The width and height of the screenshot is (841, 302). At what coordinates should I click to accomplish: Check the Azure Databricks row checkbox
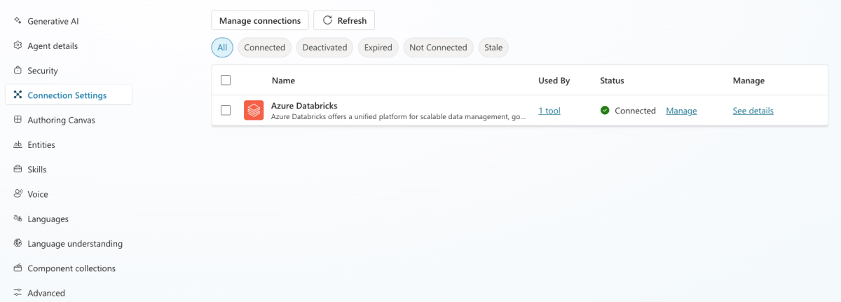pos(226,111)
